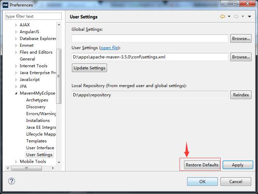Expand the Files and Editors node

pyautogui.click(x=16, y=52)
